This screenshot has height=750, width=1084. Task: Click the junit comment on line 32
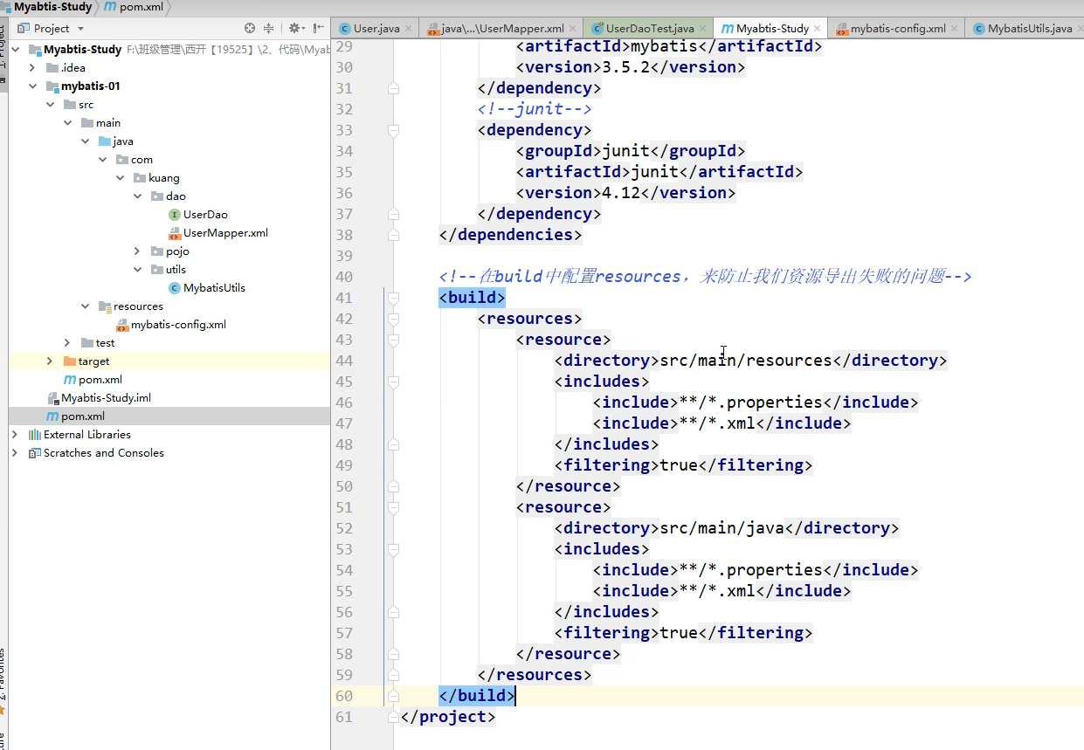pyautogui.click(x=535, y=109)
